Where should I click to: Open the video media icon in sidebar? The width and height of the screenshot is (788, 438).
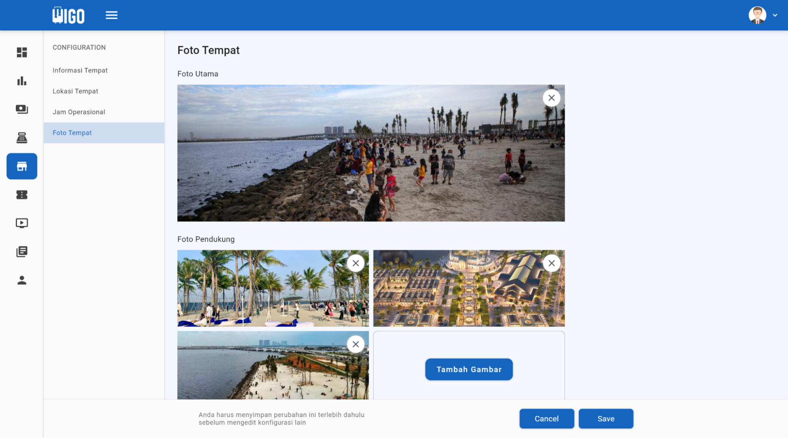click(x=22, y=223)
